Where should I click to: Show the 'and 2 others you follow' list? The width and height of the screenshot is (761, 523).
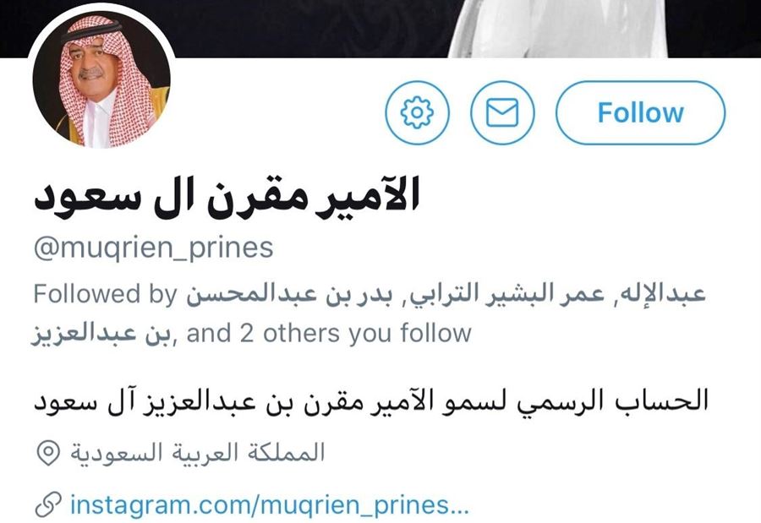point(329,334)
